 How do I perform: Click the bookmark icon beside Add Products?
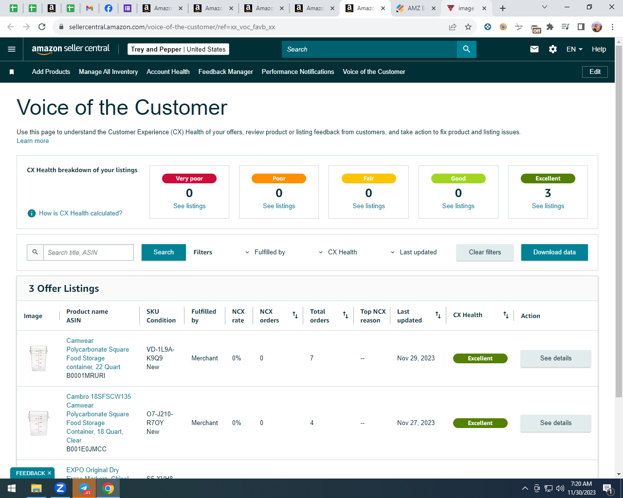(12, 72)
